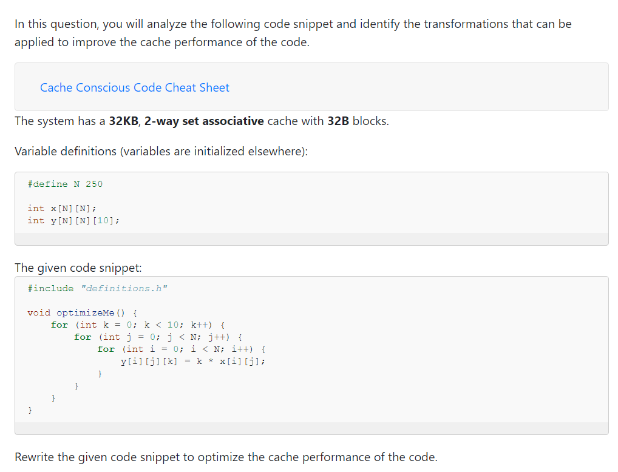Viewport: 618px width, 472px height.
Task: Click the opening instruction paragraph at the top
Action: [x=291, y=33]
